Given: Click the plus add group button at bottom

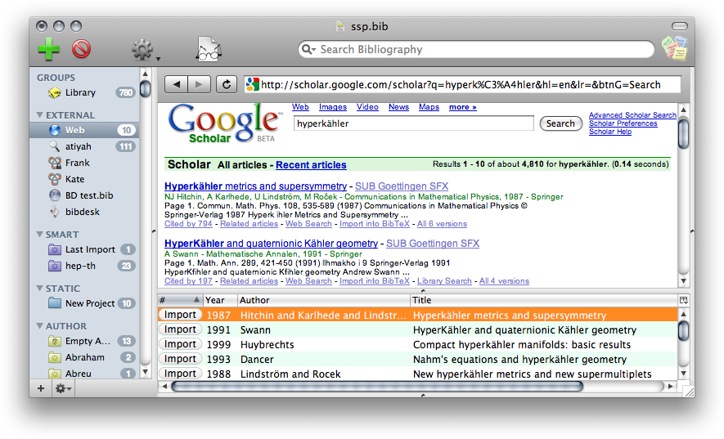Looking at the screenshot, I should click(x=41, y=388).
